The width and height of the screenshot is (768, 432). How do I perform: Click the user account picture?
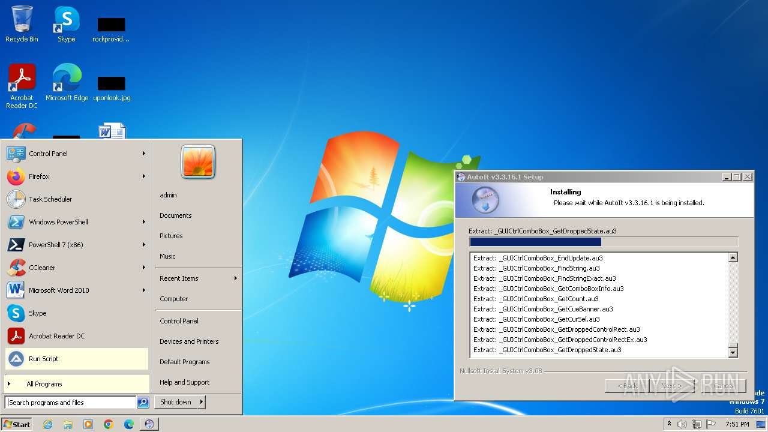[198, 162]
